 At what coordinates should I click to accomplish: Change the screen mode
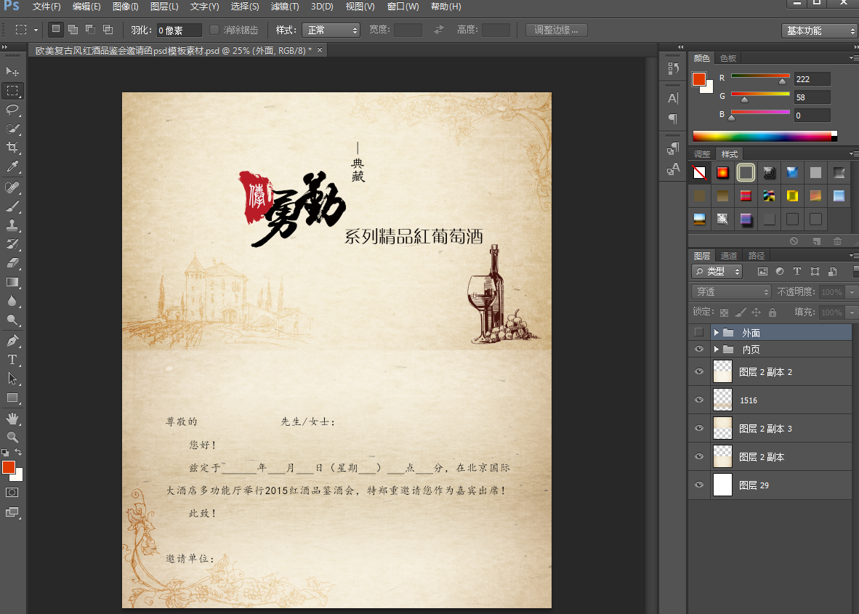[12, 513]
